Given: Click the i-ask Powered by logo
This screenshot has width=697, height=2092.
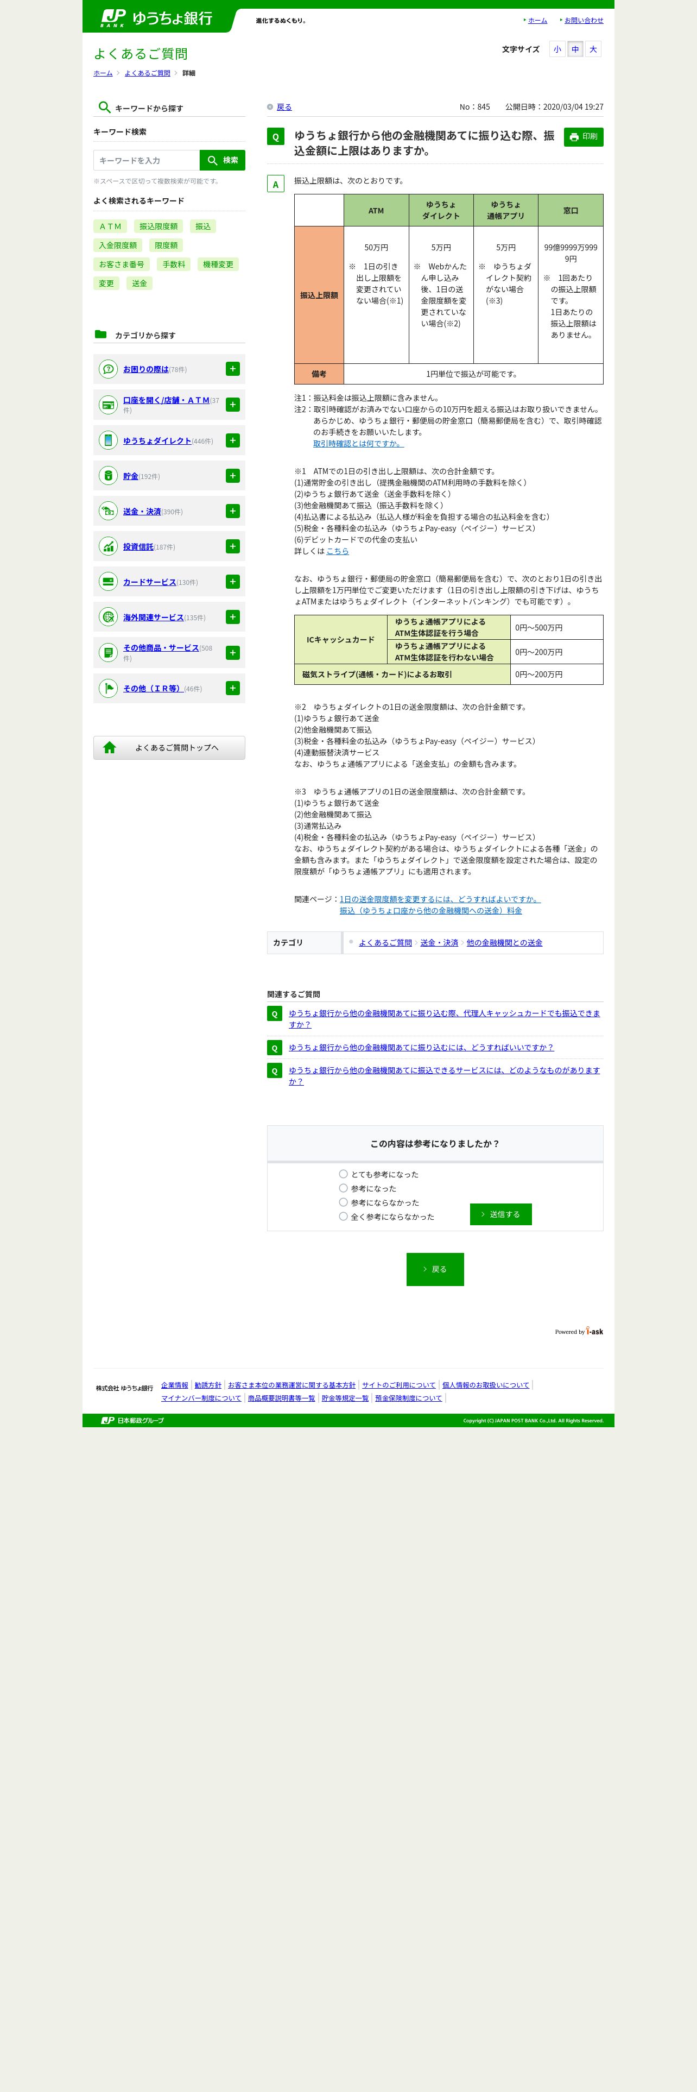Looking at the screenshot, I should coord(579,1332).
